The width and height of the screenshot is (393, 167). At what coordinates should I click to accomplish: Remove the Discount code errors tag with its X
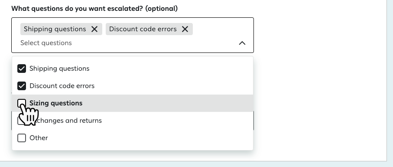coord(185,29)
